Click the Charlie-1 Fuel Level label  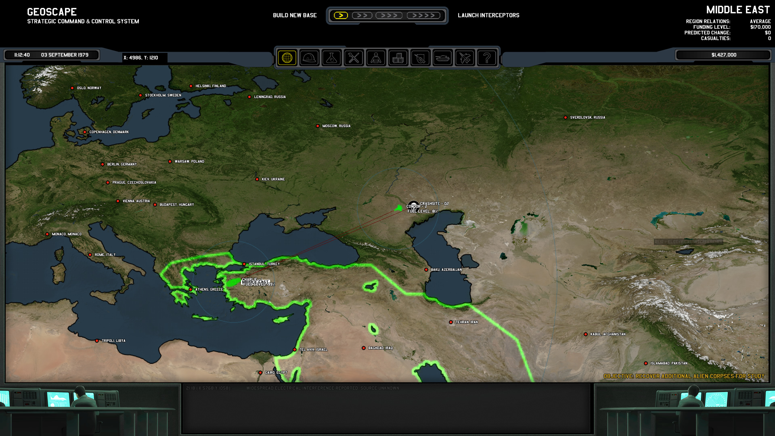[259, 284]
